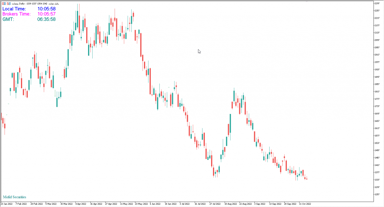Select the 13 Sep 2022 date label
The height and width of the screenshot is (207, 384).
click(275, 204)
